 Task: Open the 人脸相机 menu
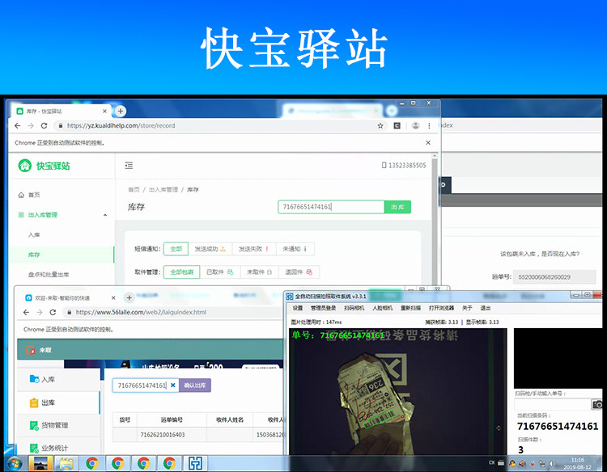click(382, 308)
